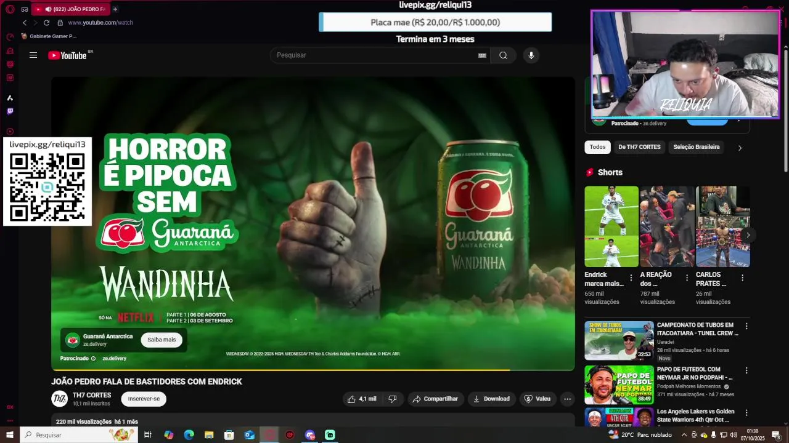Mute the tab via speaker icon
The height and width of the screenshot is (443, 789).
(x=48, y=9)
